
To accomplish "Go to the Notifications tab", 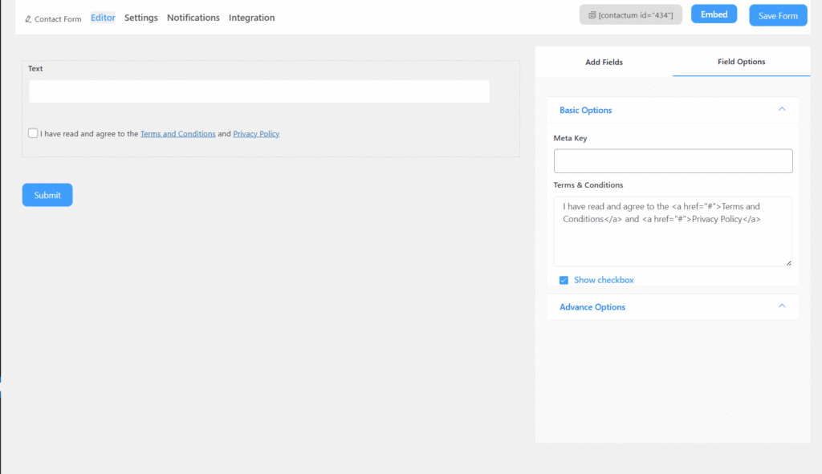I will [x=193, y=18].
